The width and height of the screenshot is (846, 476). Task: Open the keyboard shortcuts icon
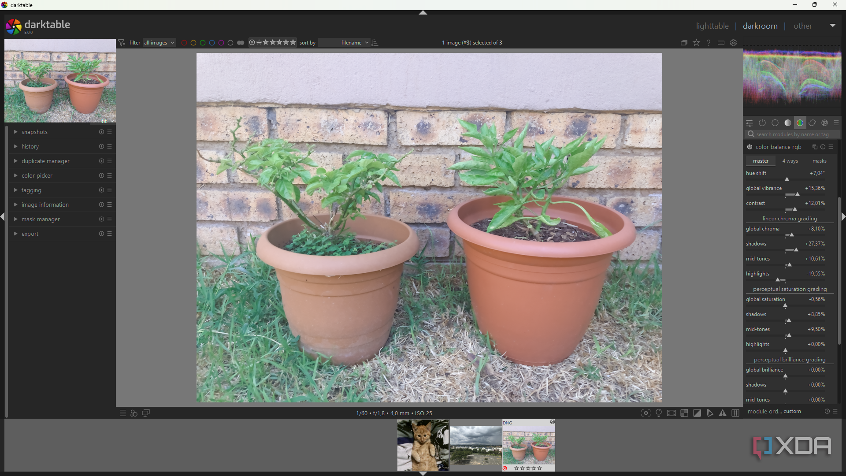(721, 43)
